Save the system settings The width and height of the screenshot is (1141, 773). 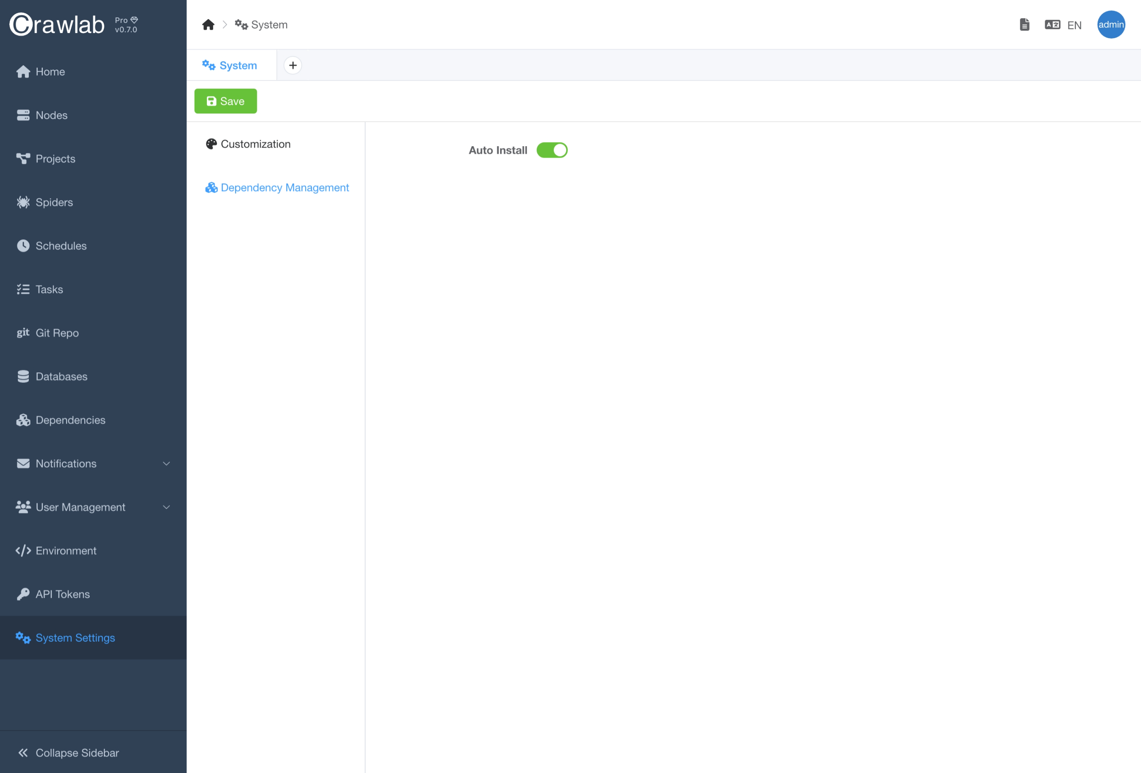(225, 100)
